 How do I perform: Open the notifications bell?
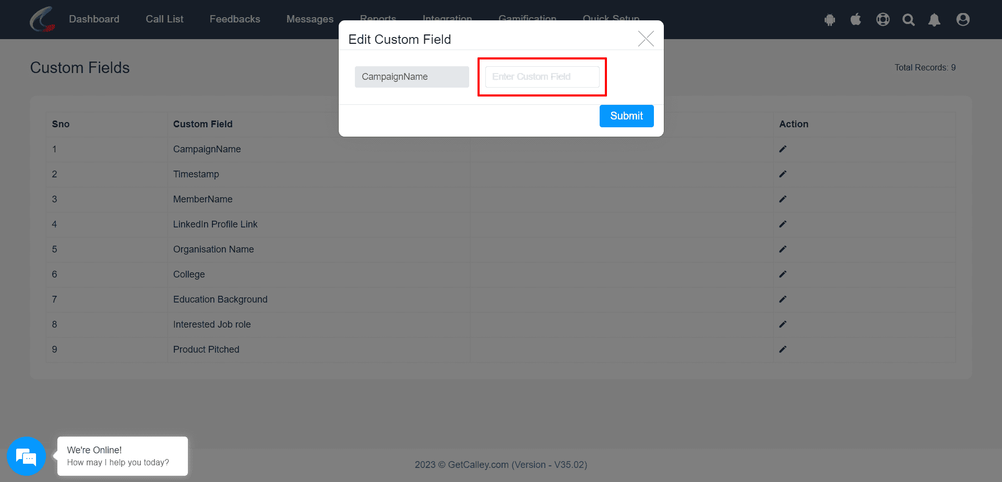click(934, 19)
